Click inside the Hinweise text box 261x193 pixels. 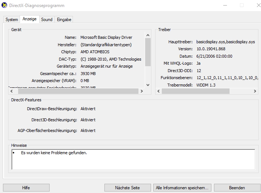(x=133, y=159)
